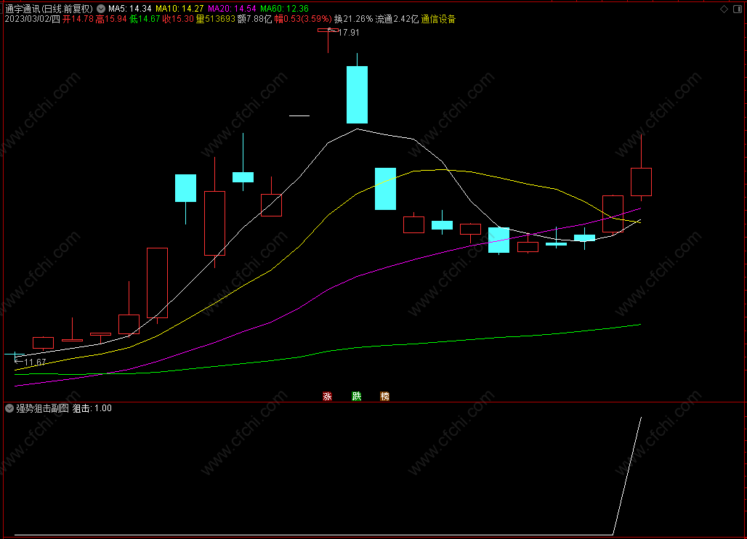The height and width of the screenshot is (539, 747).
Task: Click the white sniper signal line spike
Action: tap(627, 476)
